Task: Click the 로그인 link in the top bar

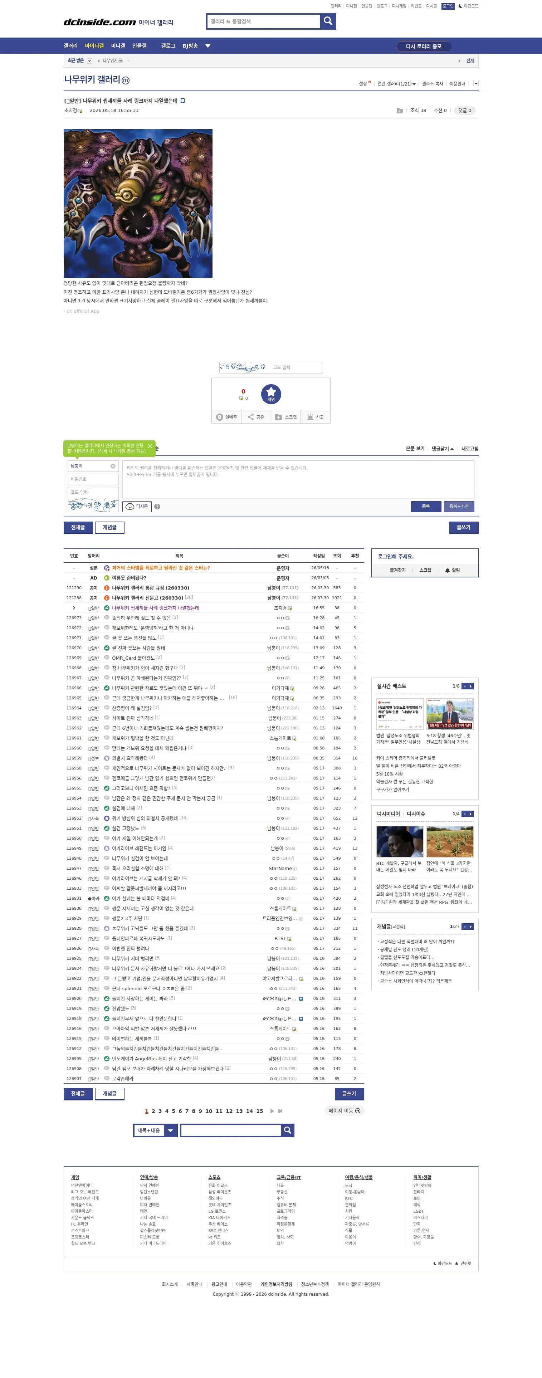Action: (448, 6)
